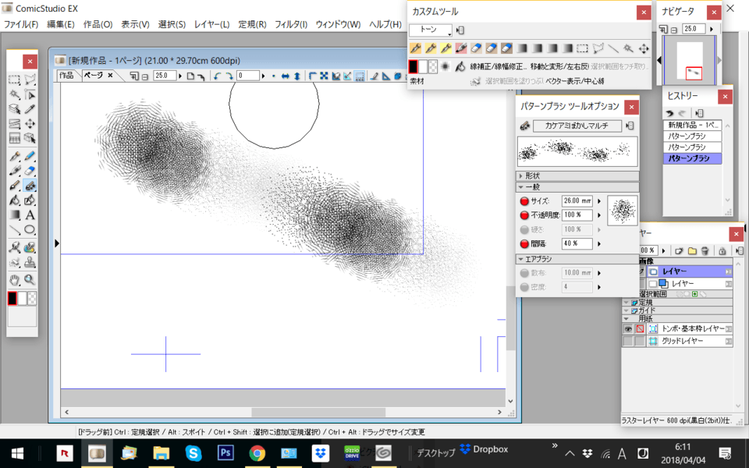Image resolution: width=749 pixels, height=468 pixels.
Task: Select the pen tool in the toolbox
Action: coord(14,156)
